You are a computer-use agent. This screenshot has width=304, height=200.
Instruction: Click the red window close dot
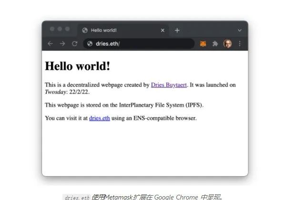52,29
